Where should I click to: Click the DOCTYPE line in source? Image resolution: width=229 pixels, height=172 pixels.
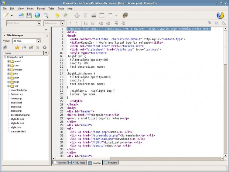pos(139,29)
